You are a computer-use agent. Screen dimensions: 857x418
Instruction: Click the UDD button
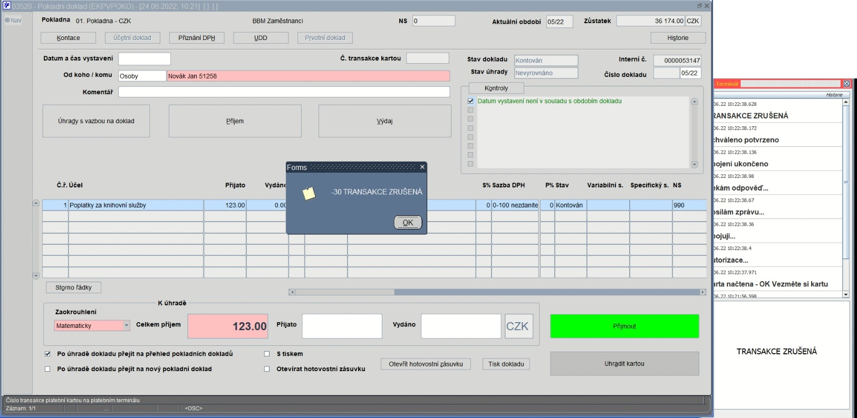tap(261, 38)
